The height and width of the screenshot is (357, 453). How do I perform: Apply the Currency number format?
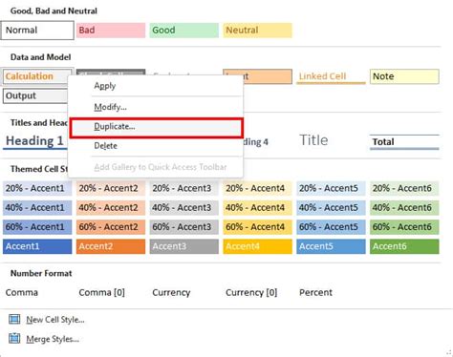coord(171,292)
